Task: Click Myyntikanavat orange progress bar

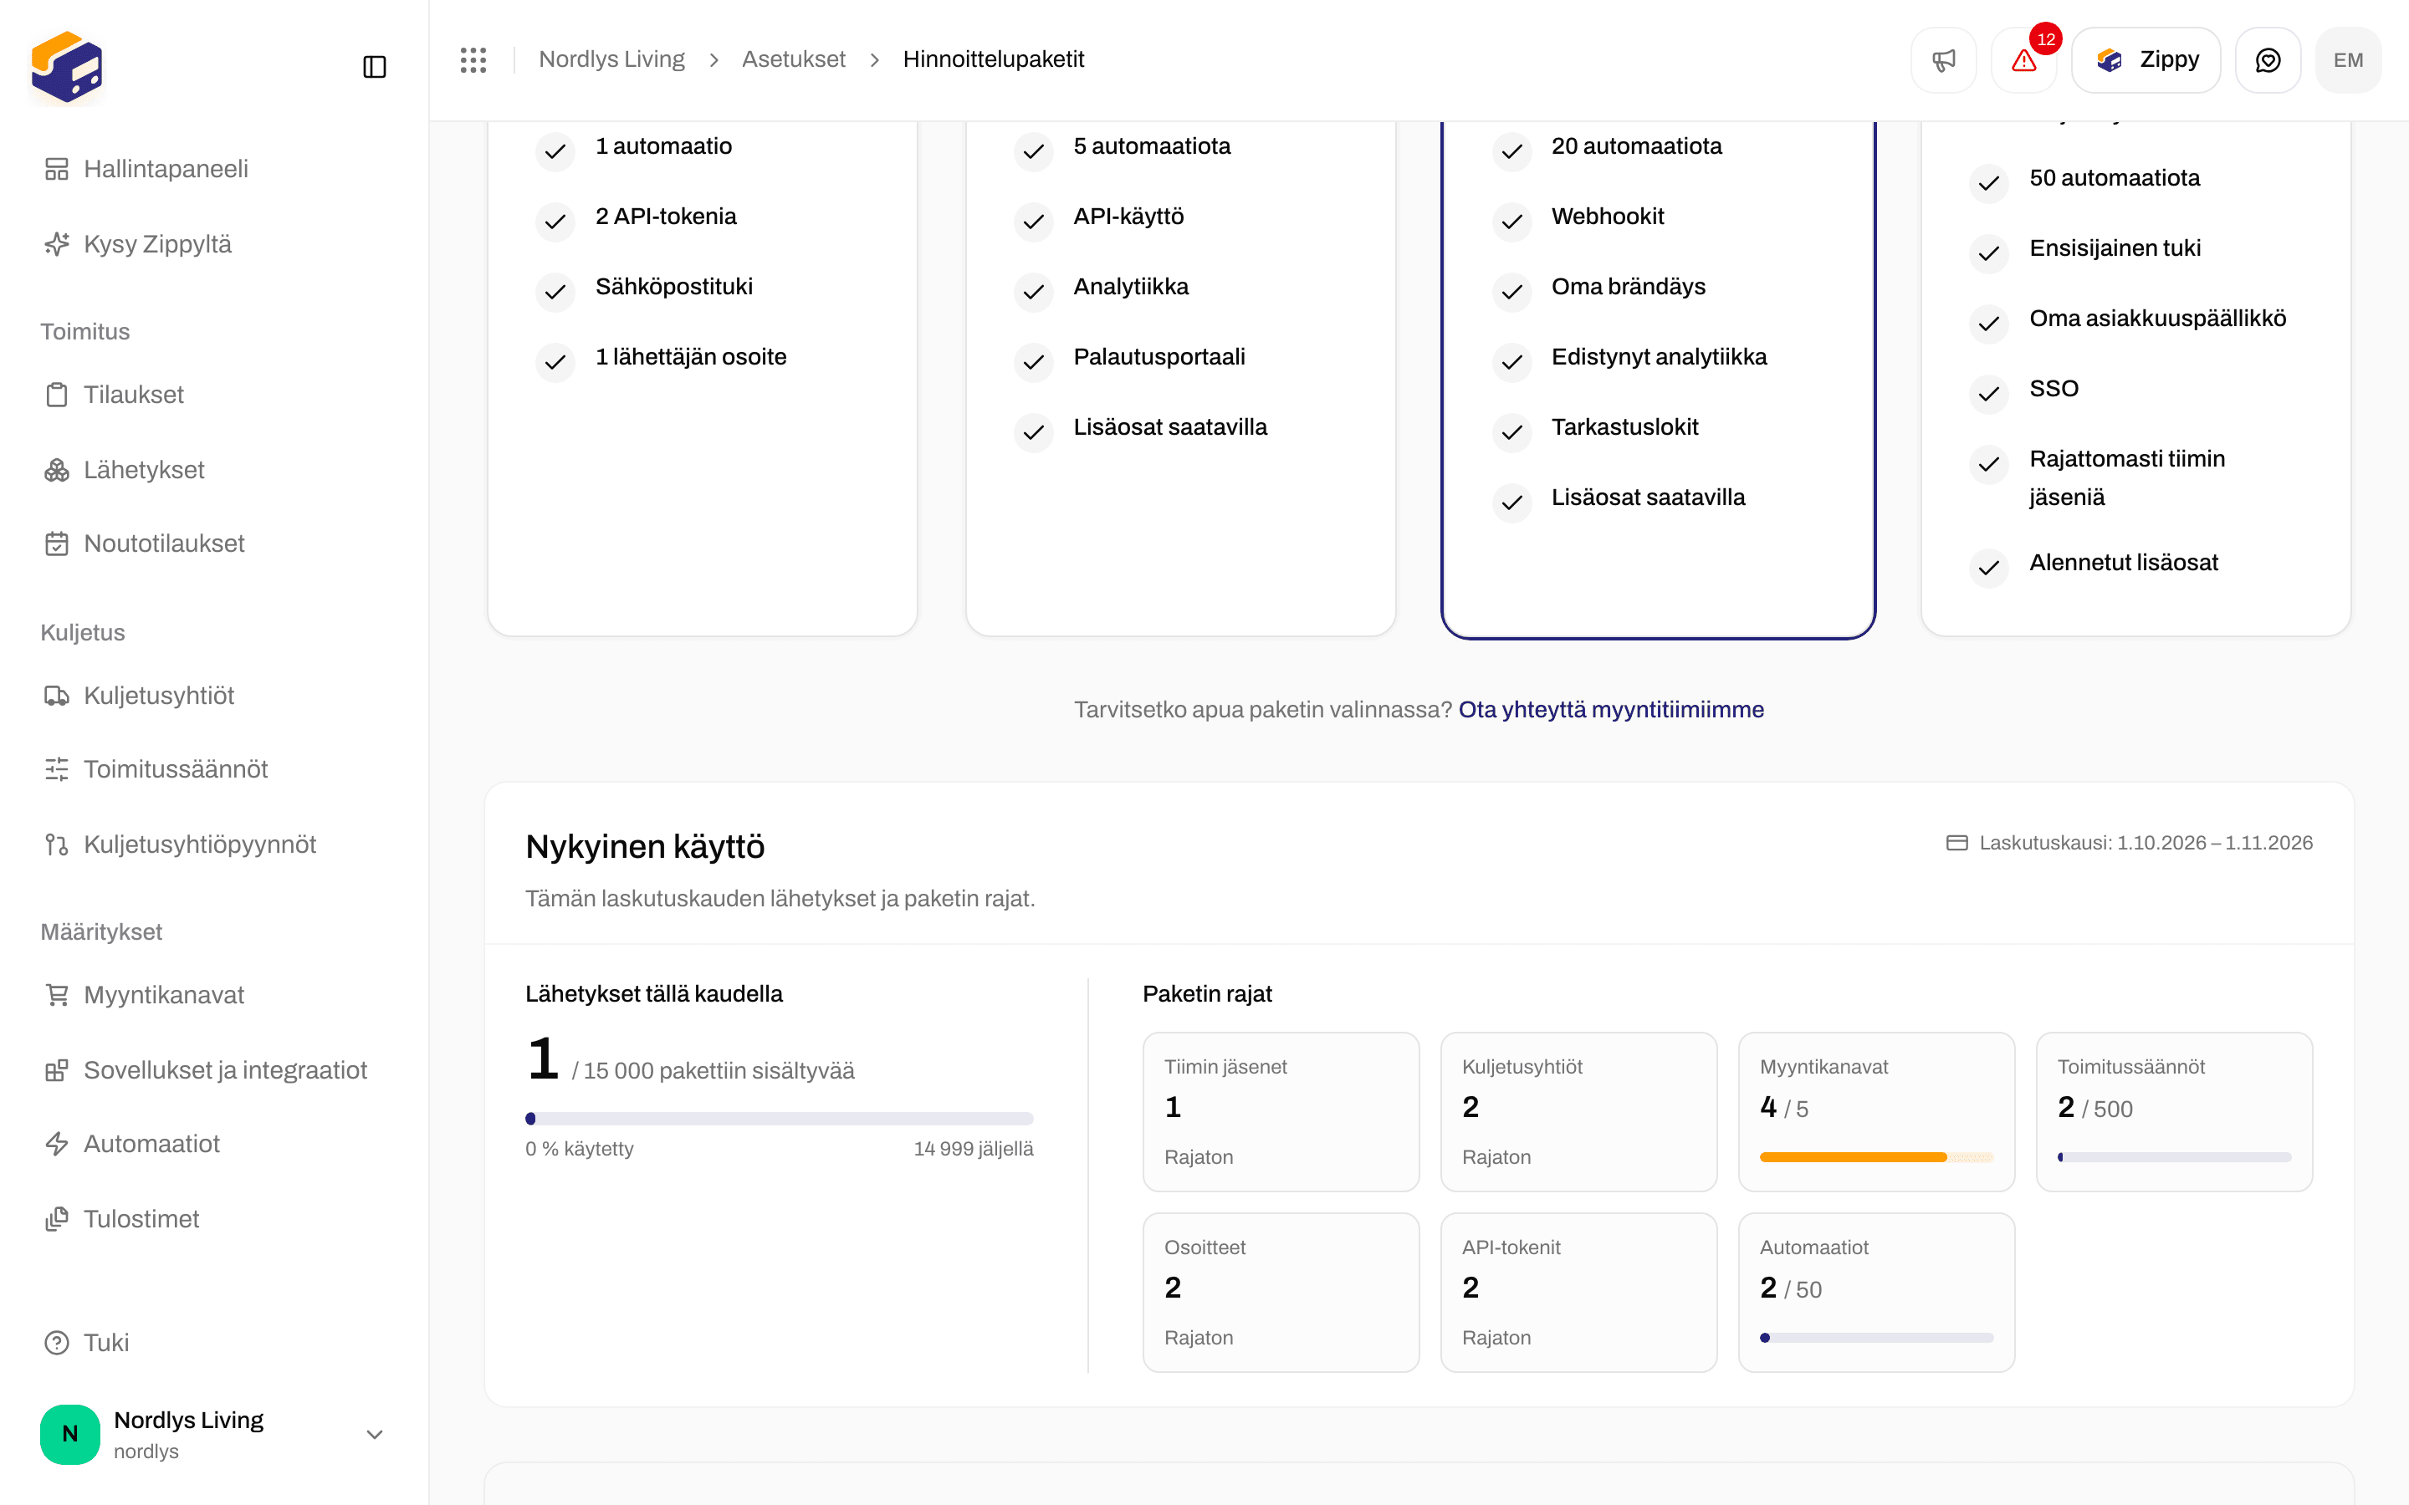Action: tap(1876, 1156)
